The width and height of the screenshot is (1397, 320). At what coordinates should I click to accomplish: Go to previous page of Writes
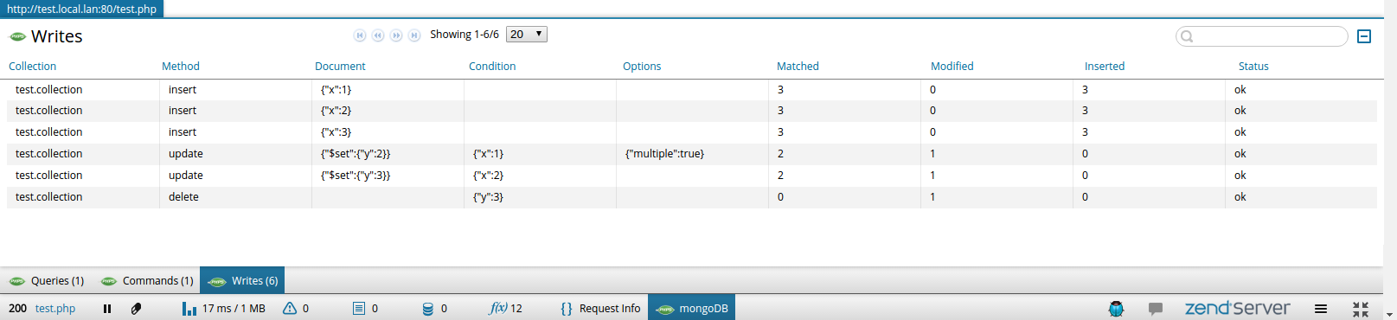pyautogui.click(x=378, y=35)
